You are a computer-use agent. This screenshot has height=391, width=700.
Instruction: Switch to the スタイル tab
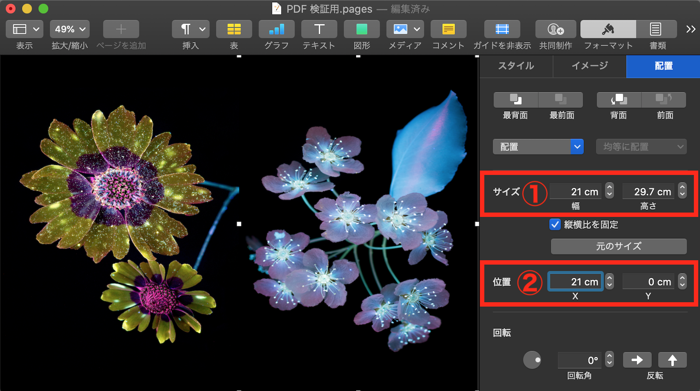516,66
